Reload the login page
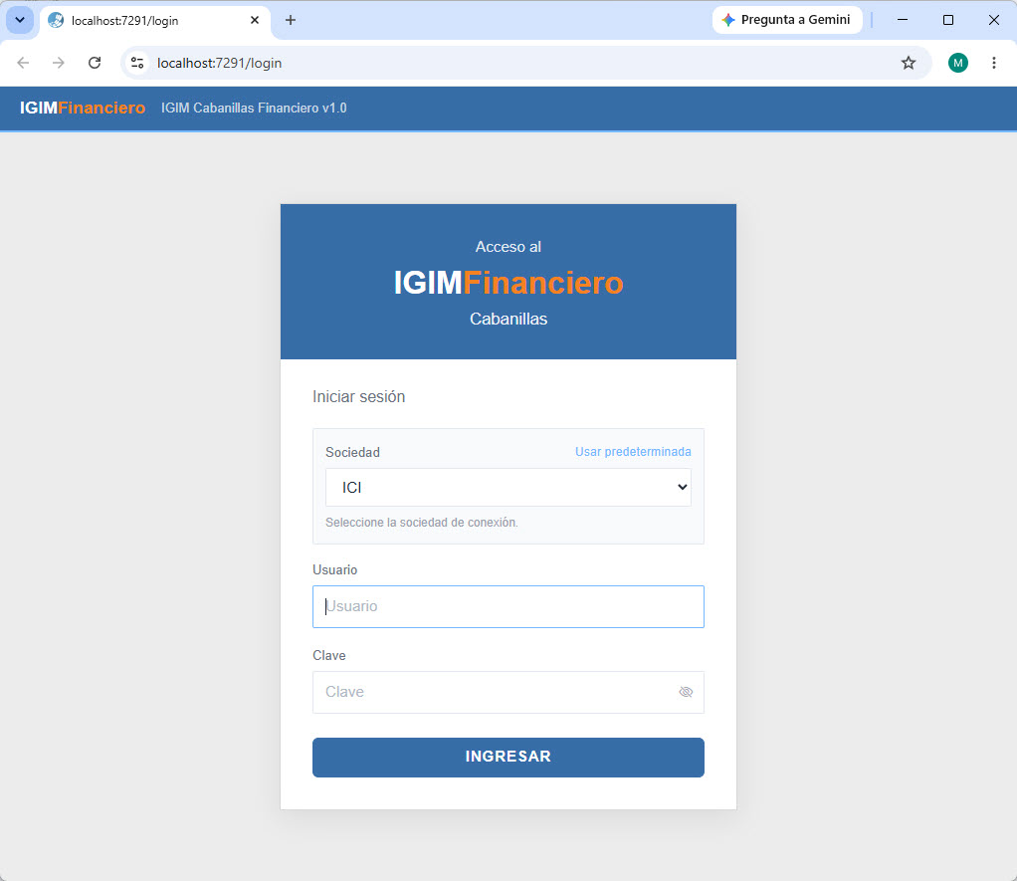1017x881 pixels. (95, 63)
